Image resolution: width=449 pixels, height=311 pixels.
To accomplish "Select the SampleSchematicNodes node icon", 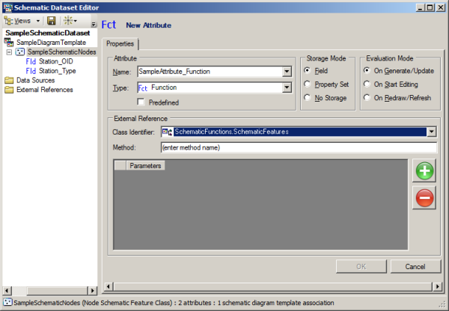I will click(20, 52).
